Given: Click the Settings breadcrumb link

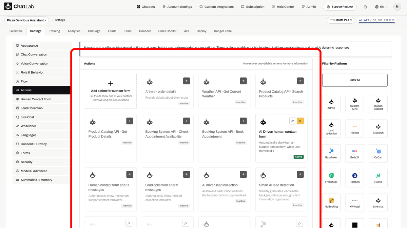Looking at the screenshot, I should coord(60,20).
